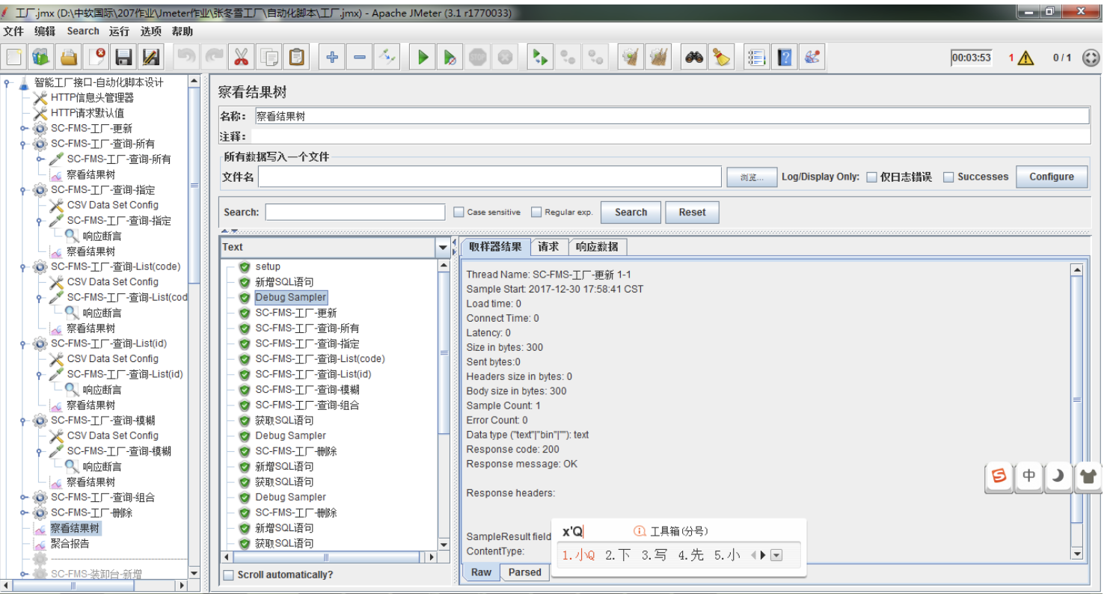This screenshot has width=1104, height=594.
Task: Click the Reset search broom icon
Action: point(722,57)
